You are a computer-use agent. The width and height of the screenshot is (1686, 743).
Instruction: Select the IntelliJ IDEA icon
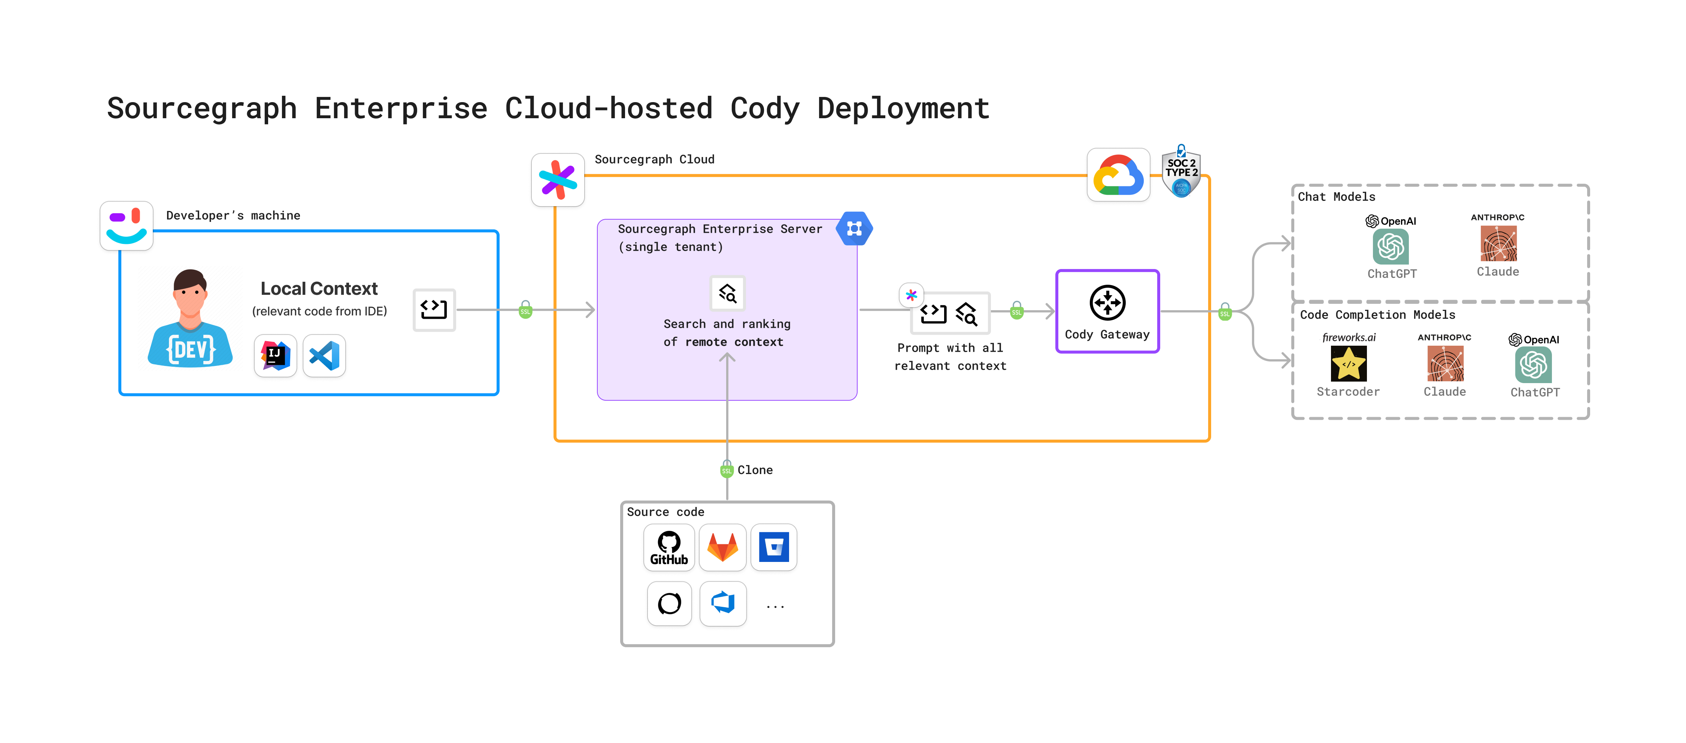click(x=276, y=356)
